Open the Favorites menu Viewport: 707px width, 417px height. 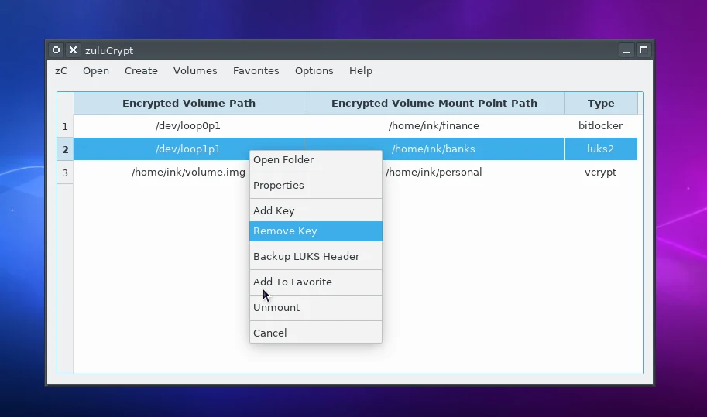pos(256,70)
